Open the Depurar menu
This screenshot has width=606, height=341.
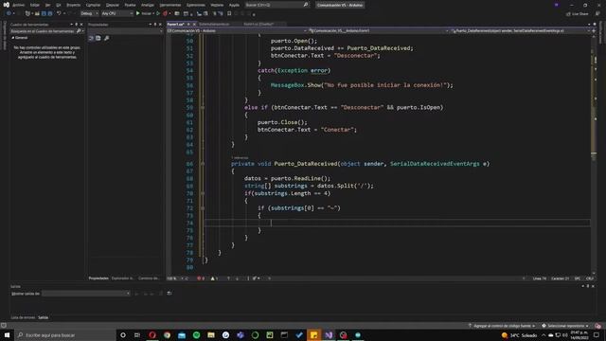(113, 5)
